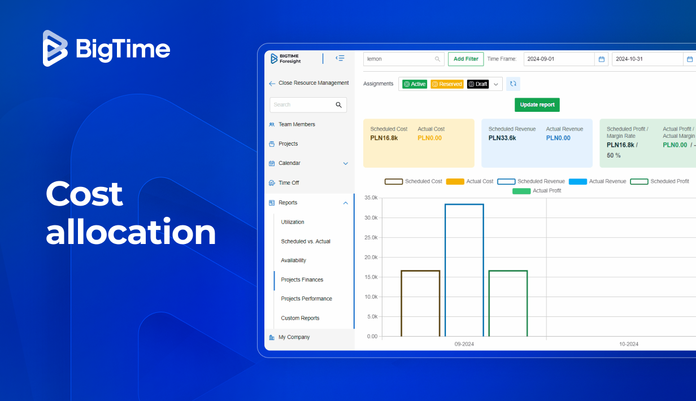Click the Scheduled Revenue bar in chart
This screenshot has width=696, height=401.
click(464, 271)
